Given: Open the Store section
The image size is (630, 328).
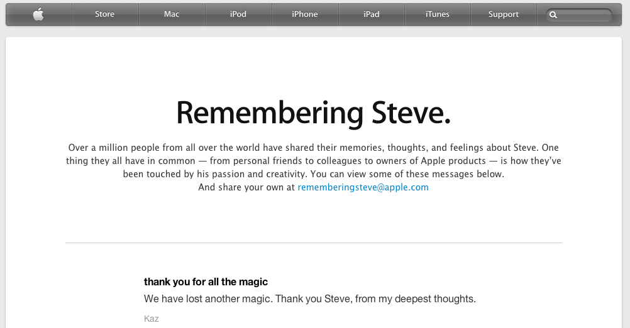Looking at the screenshot, I should [105, 14].
